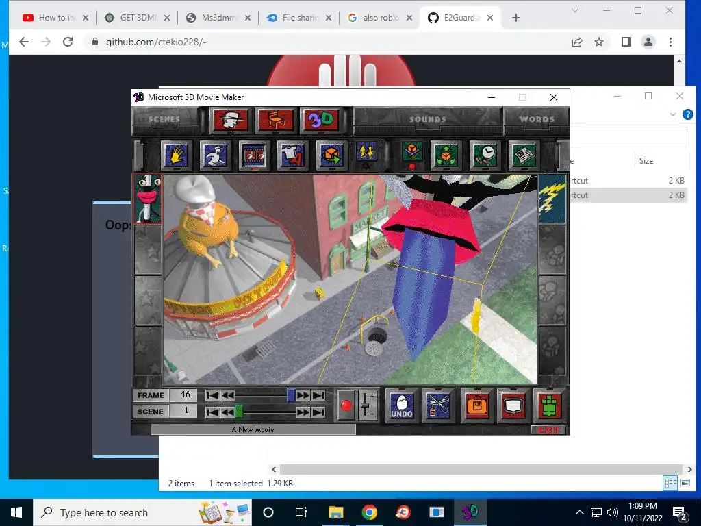Open File Explorer help question mark
The image size is (701, 526).
click(687, 114)
